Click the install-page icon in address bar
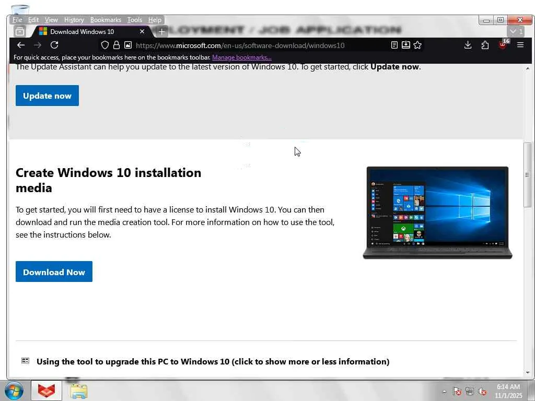Viewport: 535px width, 401px height. 405,45
